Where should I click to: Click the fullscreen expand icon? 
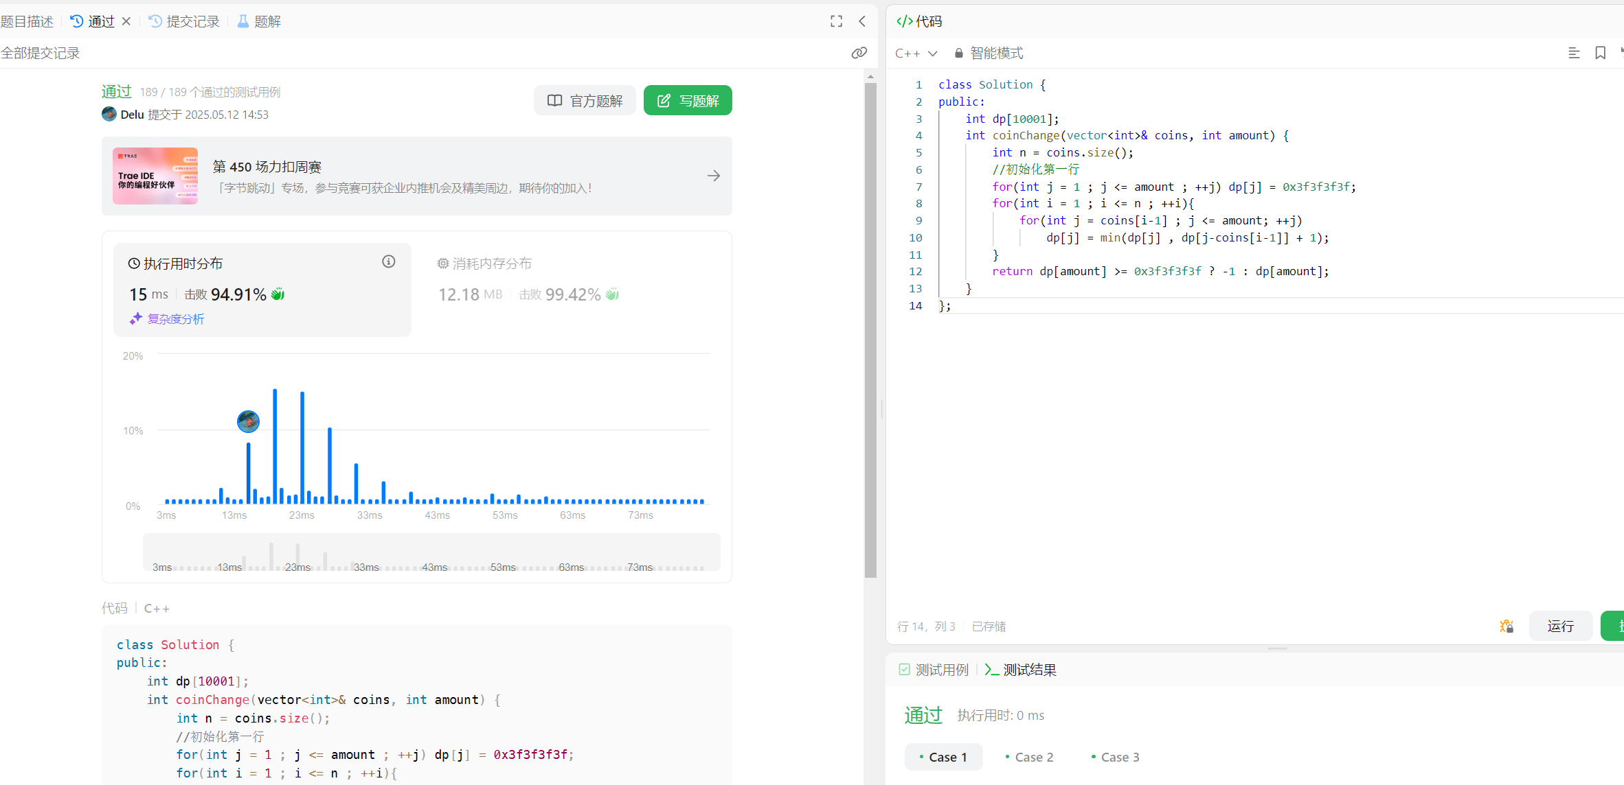pos(836,21)
